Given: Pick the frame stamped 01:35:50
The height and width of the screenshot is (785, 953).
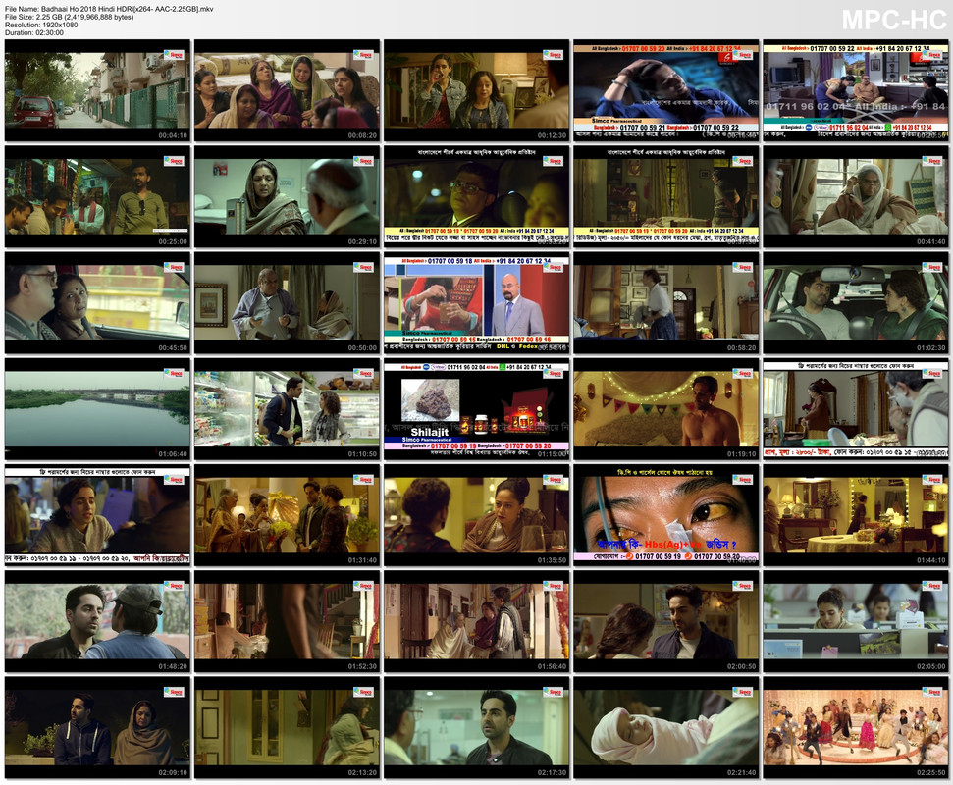Looking at the screenshot, I should (x=477, y=515).
